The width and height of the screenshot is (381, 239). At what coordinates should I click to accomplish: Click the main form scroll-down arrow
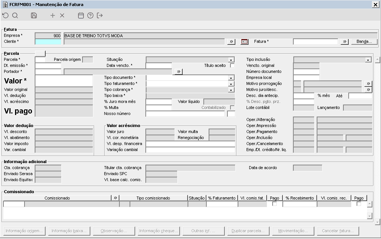point(377,222)
